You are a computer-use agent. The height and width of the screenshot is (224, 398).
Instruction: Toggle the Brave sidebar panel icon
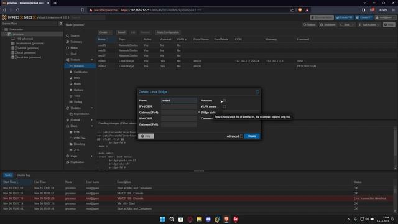tap(363, 10)
